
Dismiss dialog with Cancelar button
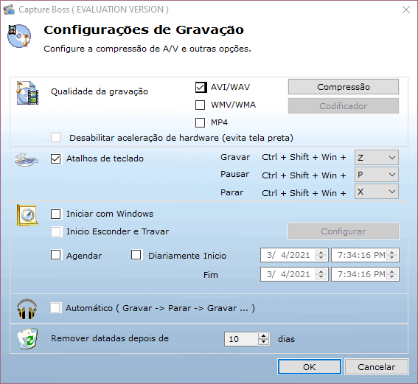point(377,367)
